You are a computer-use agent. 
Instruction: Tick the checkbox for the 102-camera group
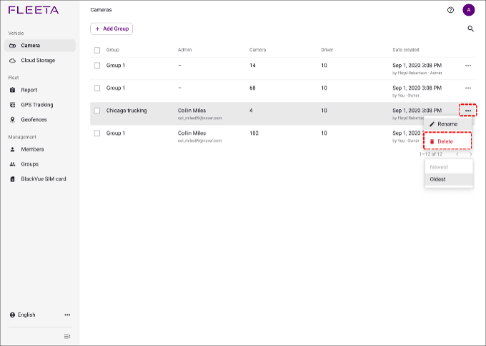(97, 133)
